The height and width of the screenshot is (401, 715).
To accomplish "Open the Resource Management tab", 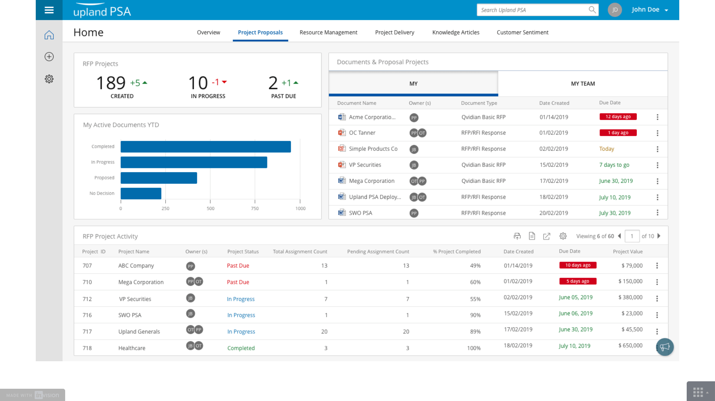I will [x=328, y=32].
